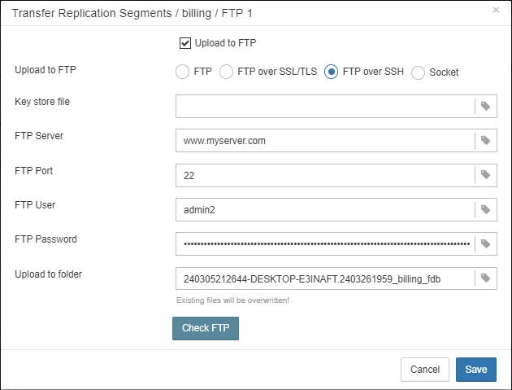The width and height of the screenshot is (512, 390).
Task: Focus the Key store file input
Action: (x=324, y=106)
